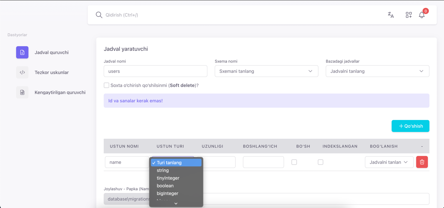Delete the row with red trash icon

coord(422,162)
